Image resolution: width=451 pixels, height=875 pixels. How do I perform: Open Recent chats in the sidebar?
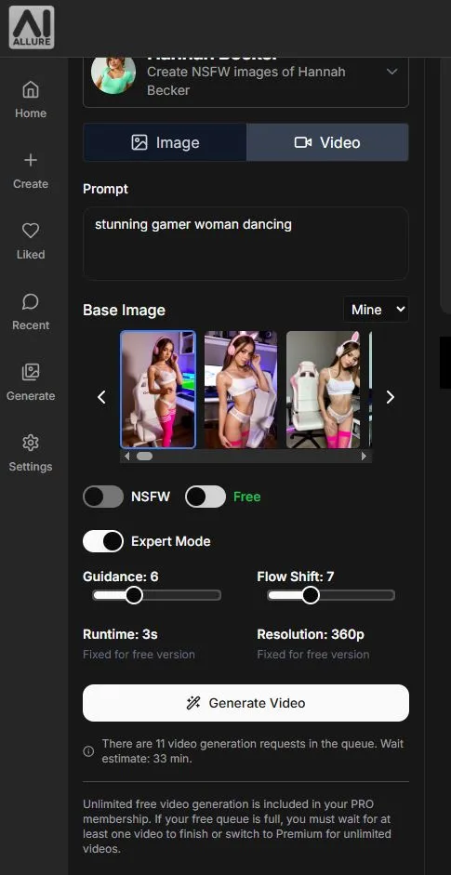pos(31,312)
